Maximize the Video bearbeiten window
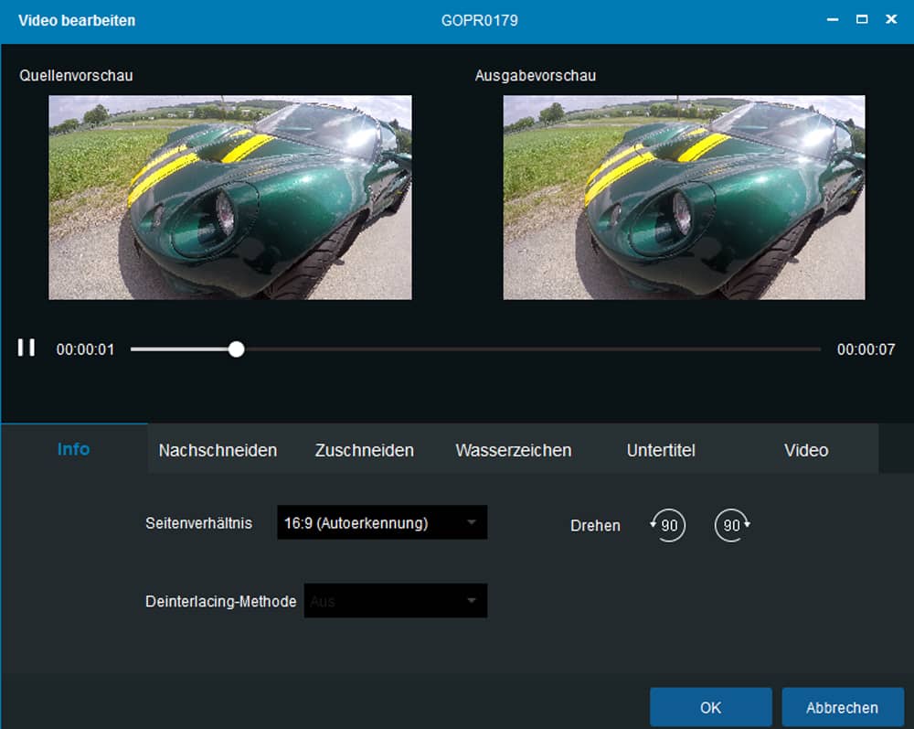Image resolution: width=914 pixels, height=729 pixels. 861,19
